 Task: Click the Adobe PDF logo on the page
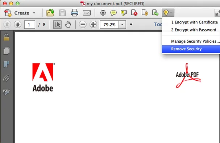188,76
